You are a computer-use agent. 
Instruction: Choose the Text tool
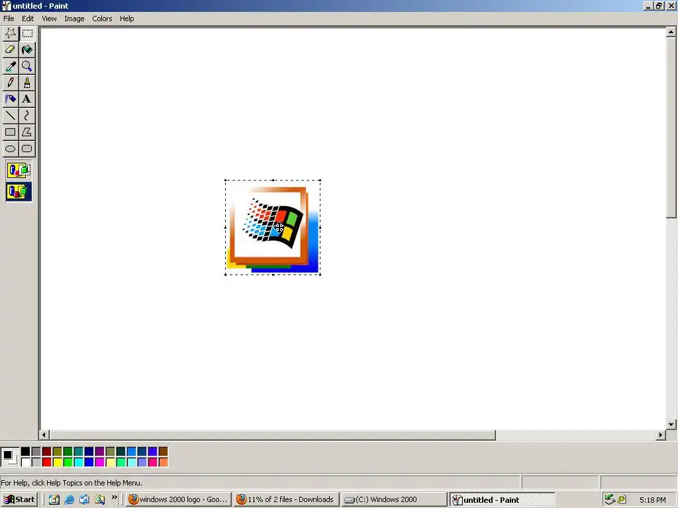tap(26, 99)
